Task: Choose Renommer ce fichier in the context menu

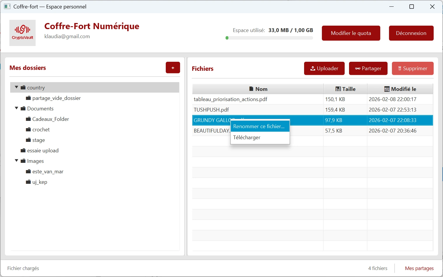Action: 259,126
